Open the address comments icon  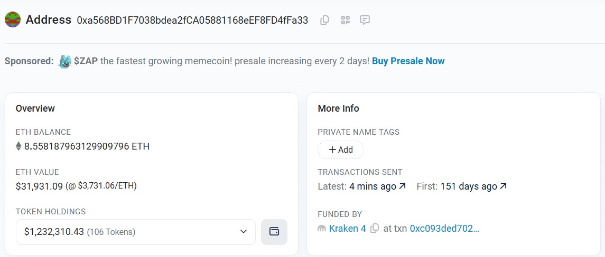click(365, 20)
